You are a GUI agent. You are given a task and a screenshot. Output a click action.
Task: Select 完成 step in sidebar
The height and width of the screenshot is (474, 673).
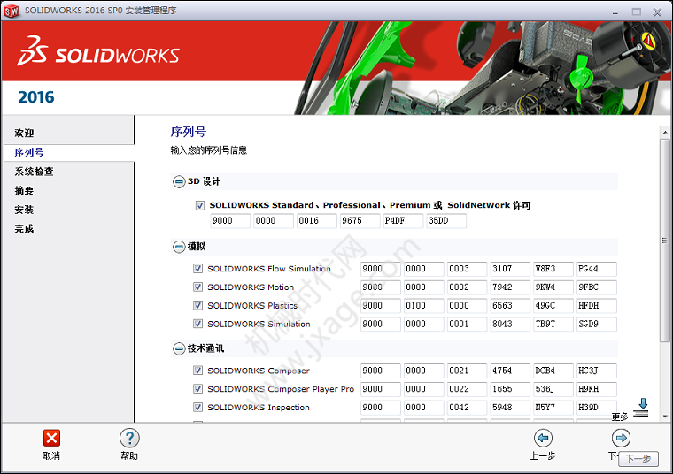(x=24, y=228)
